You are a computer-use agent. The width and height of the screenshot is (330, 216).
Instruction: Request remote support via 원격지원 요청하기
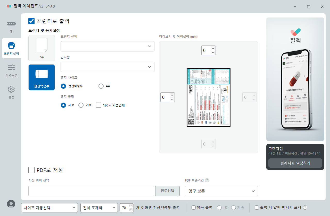295,163
